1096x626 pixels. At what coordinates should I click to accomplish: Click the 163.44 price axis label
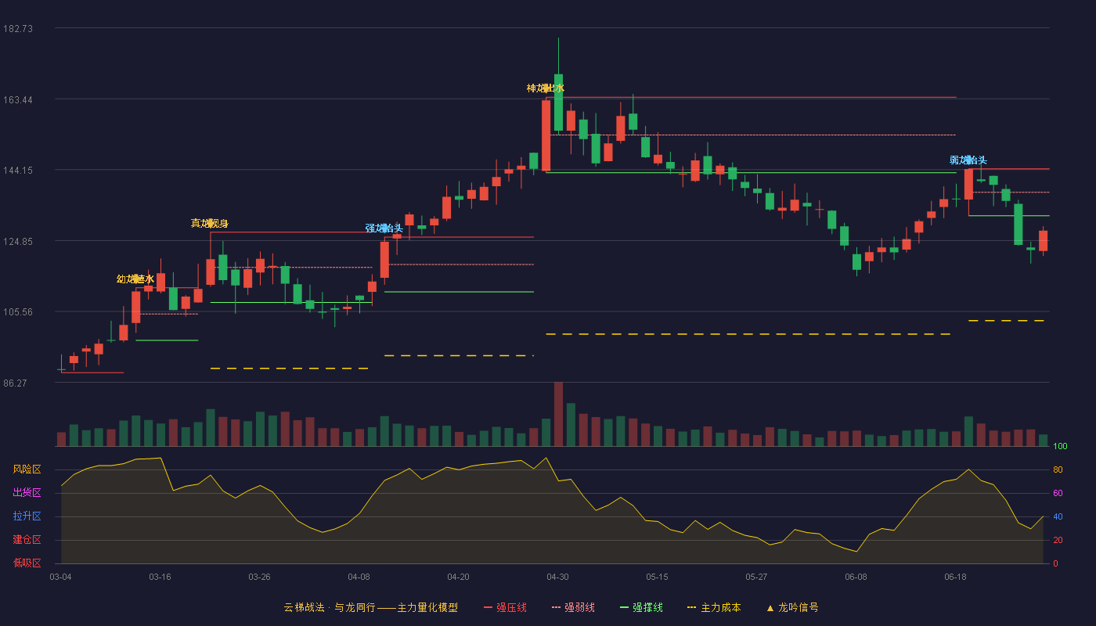(18, 99)
